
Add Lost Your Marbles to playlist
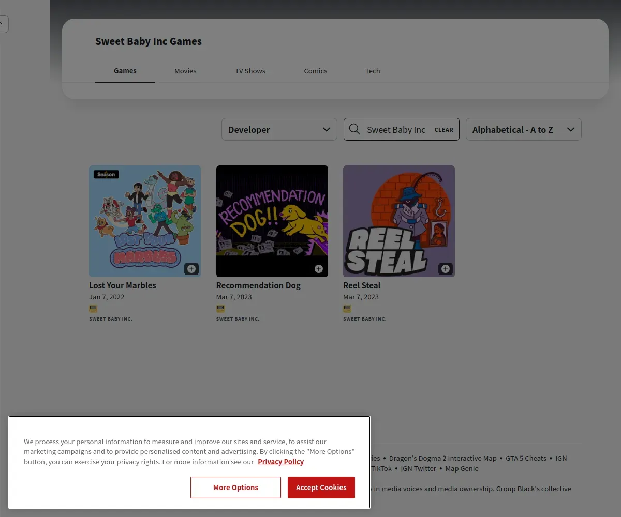tap(191, 269)
